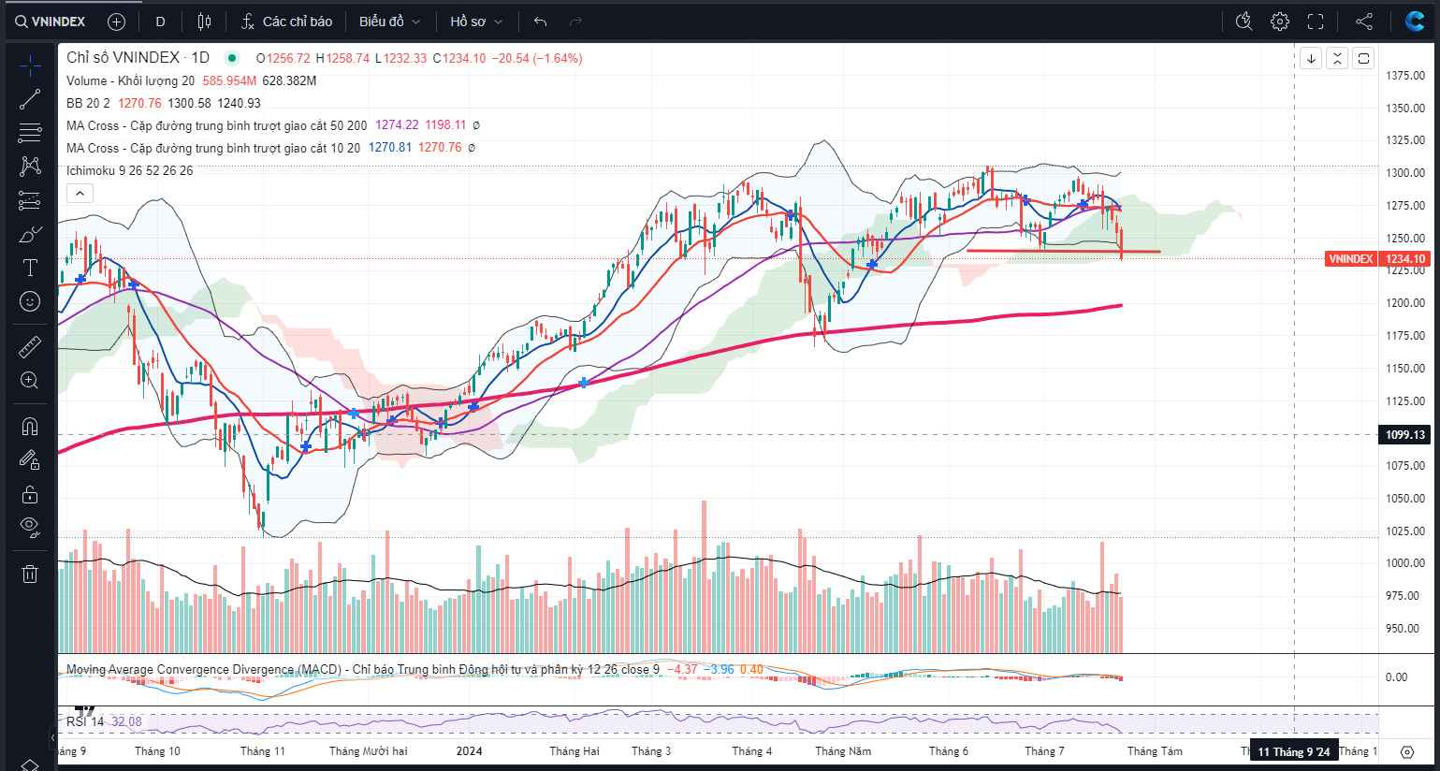Select the pattern drawing tool
Screen dimensions: 1440x771
coord(30,167)
